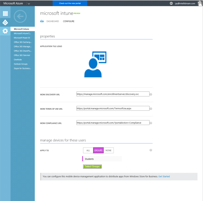Click the globe language icon
The image size is (203, 201).
click(x=171, y=3)
